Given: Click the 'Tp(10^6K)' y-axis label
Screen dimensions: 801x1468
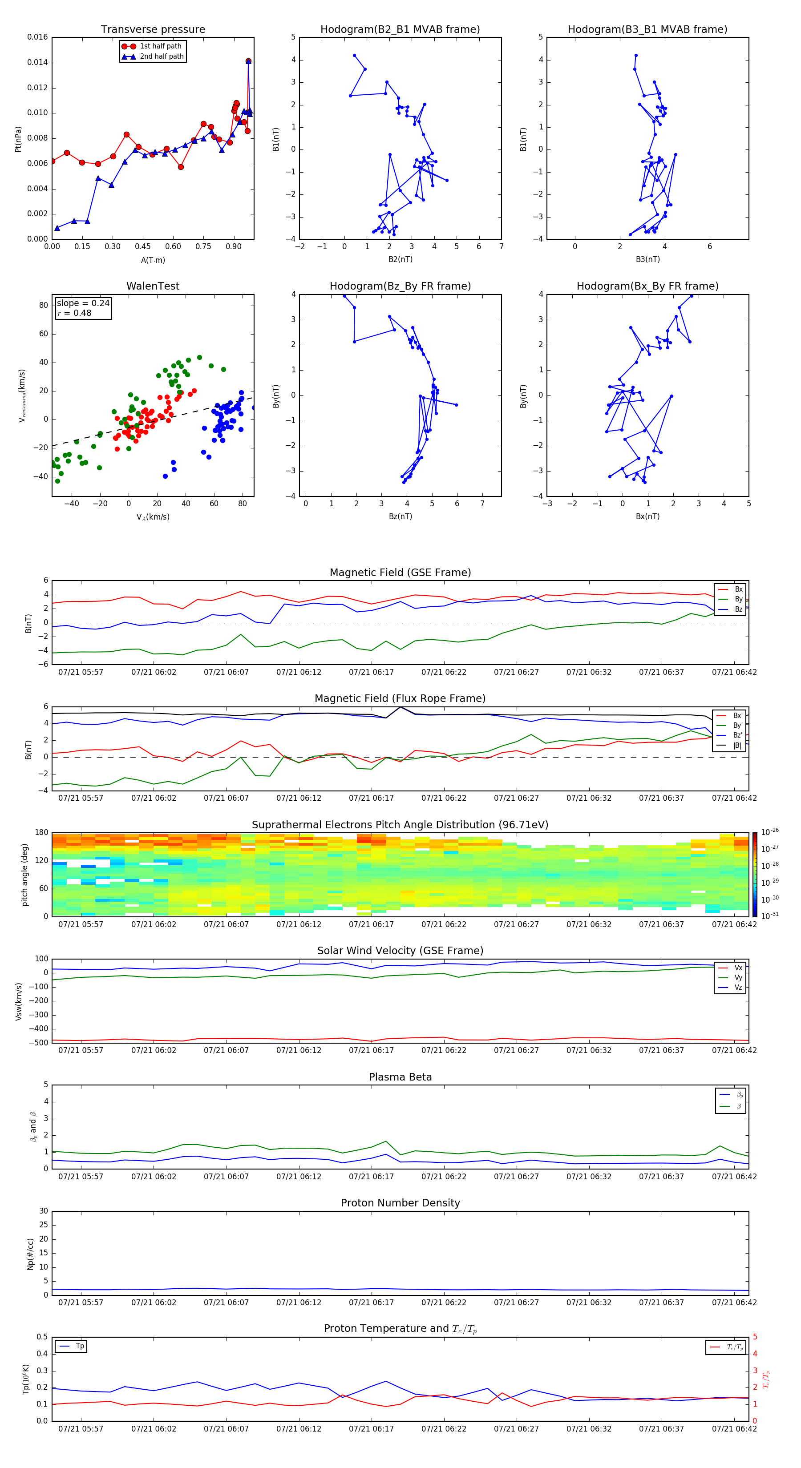Looking at the screenshot, I should coord(26,1379).
